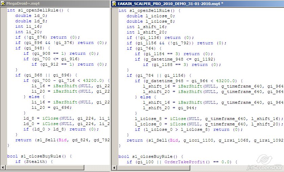The height and width of the screenshot is (172, 284).
Task: Click line 'double ld_0;' in MegaDroid window
Action: click(31, 16)
